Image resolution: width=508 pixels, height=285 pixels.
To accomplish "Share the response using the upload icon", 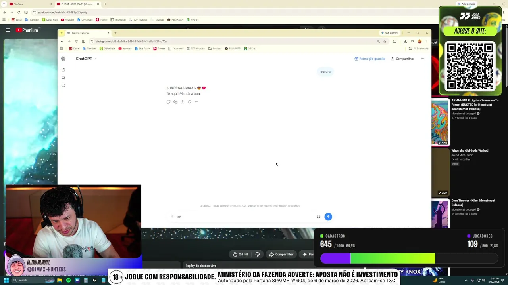I will [x=183, y=102].
